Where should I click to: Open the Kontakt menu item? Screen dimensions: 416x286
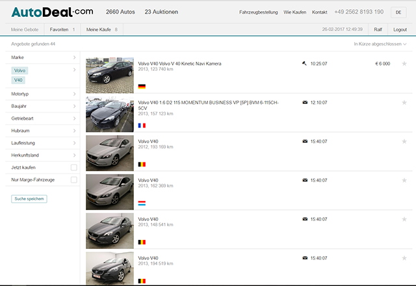click(x=319, y=12)
